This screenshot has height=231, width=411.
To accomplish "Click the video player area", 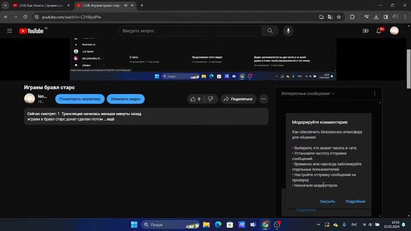I will tap(203, 59).
